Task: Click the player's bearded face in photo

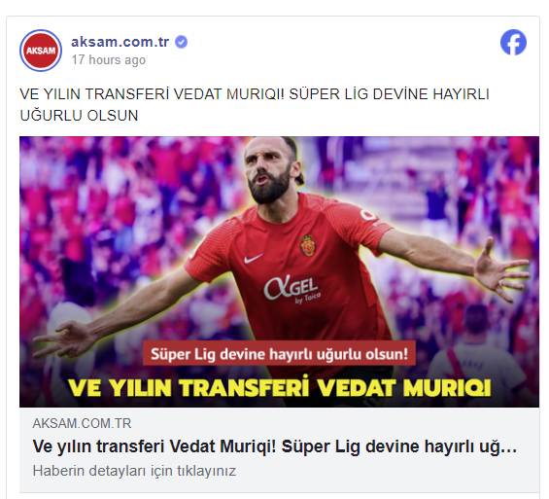Action: (268, 169)
